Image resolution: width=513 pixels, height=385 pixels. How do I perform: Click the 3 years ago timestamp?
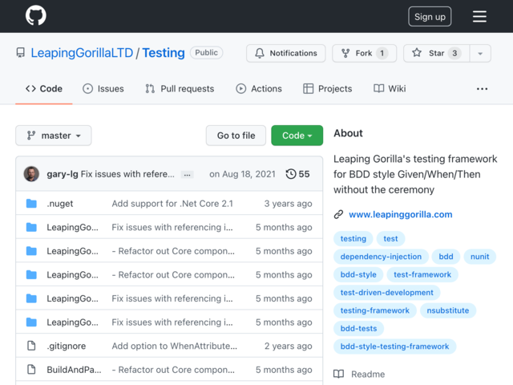[x=288, y=204]
